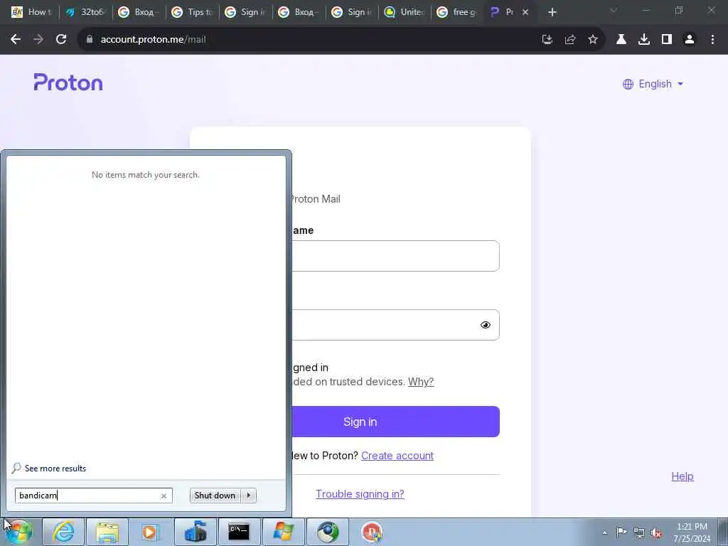The width and height of the screenshot is (728, 546).
Task: Share this page via share icon
Action: tap(570, 40)
